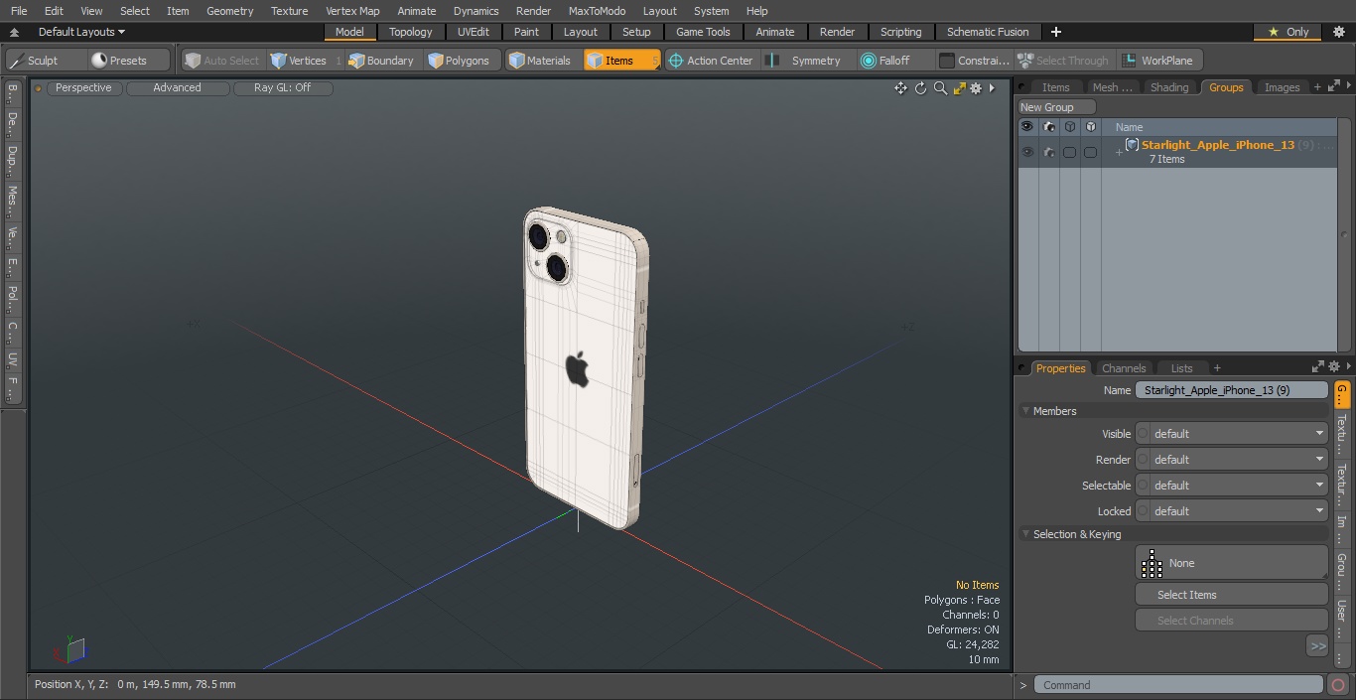Toggle the Only star filter
The image size is (1356, 700).
pos(1288,32)
